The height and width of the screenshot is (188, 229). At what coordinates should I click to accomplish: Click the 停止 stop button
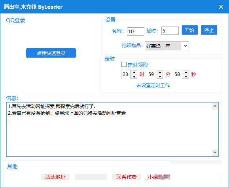pyautogui.click(x=209, y=30)
